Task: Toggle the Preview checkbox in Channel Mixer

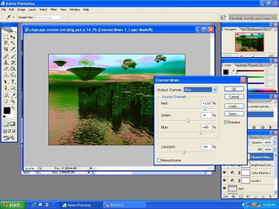Action: 226,122
